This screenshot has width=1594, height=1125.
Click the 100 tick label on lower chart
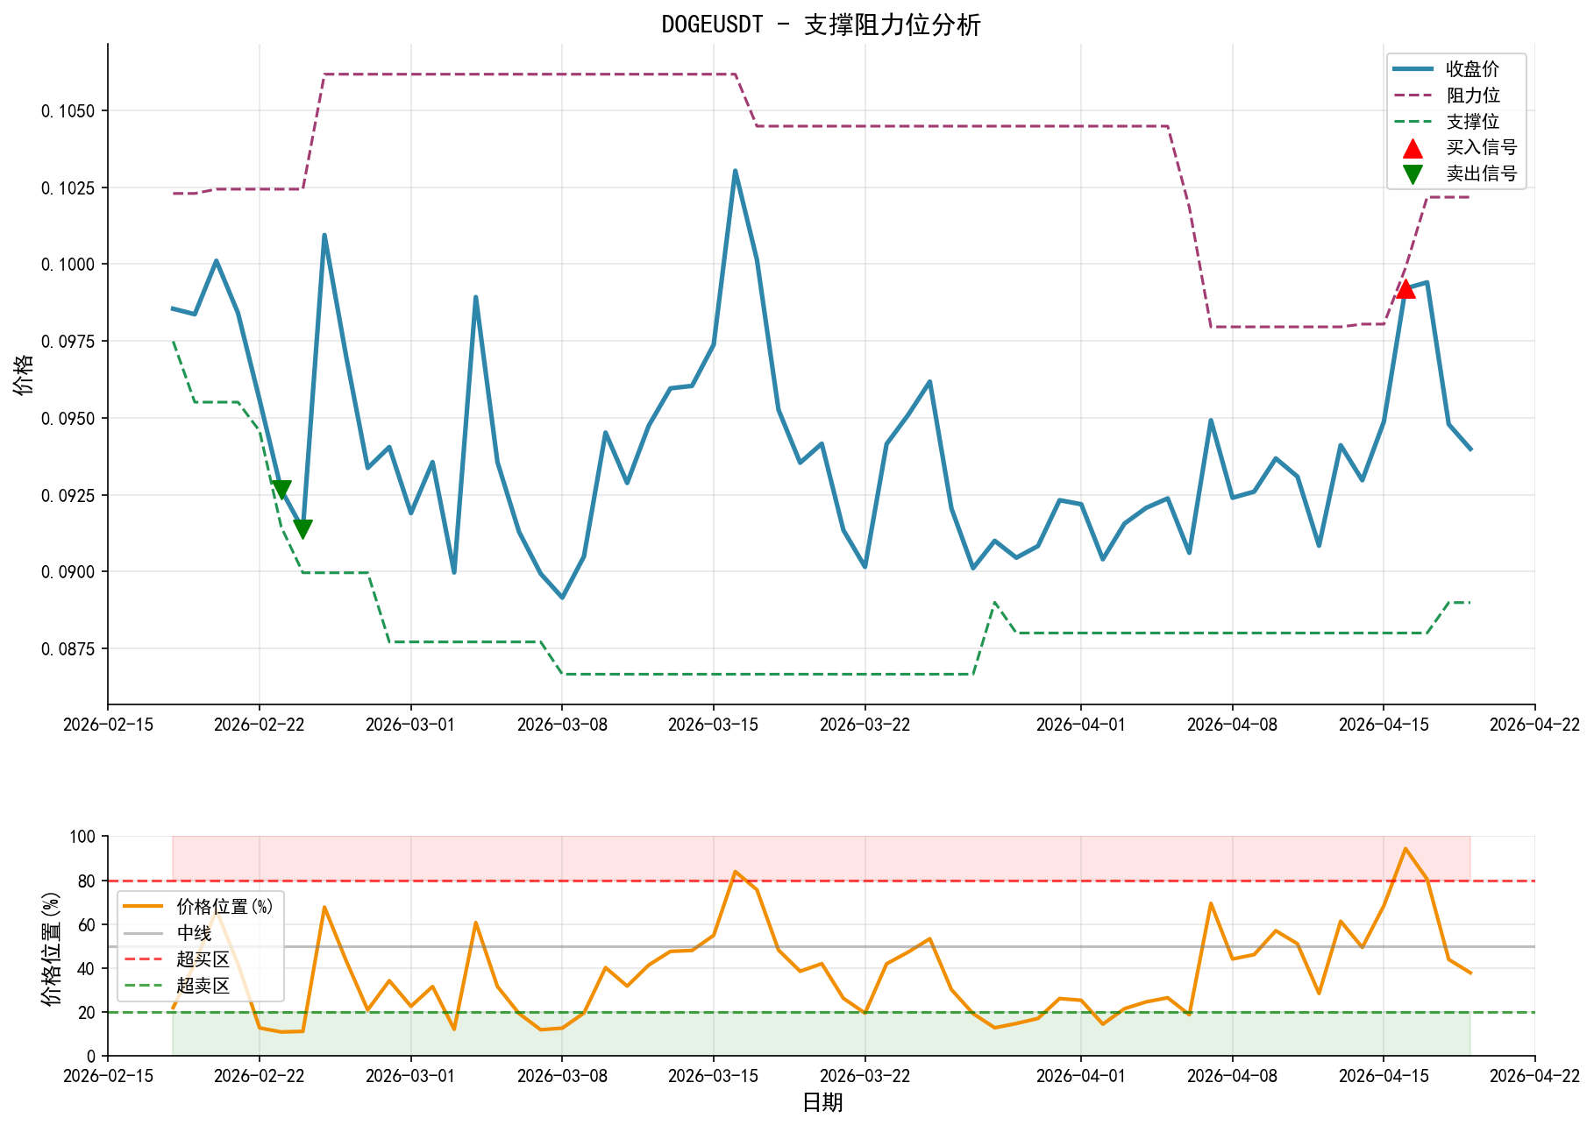[x=82, y=837]
